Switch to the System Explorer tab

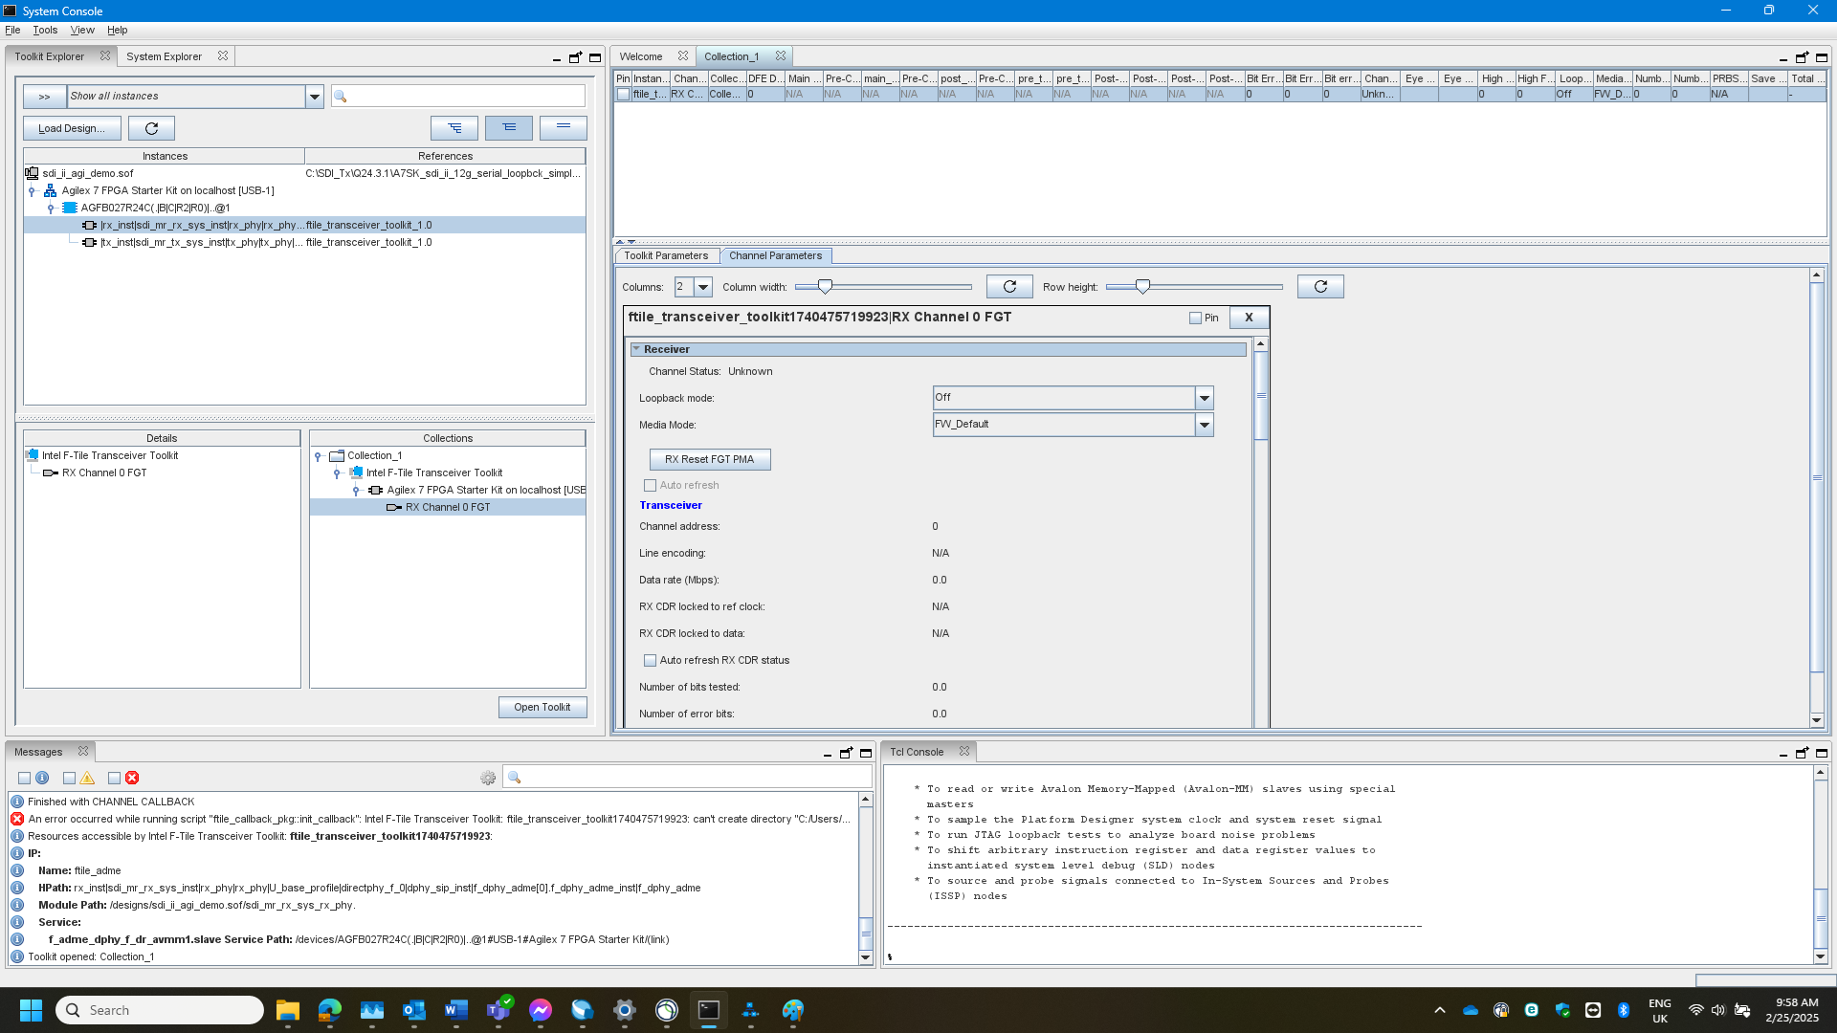pos(165,56)
